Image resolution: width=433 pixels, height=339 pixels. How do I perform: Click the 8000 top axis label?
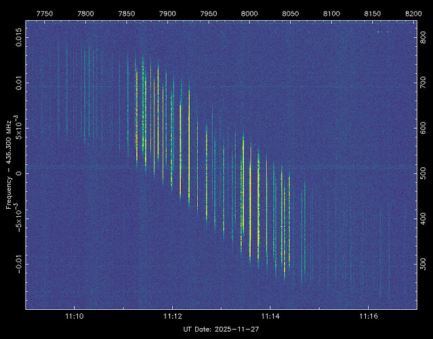pyautogui.click(x=249, y=14)
